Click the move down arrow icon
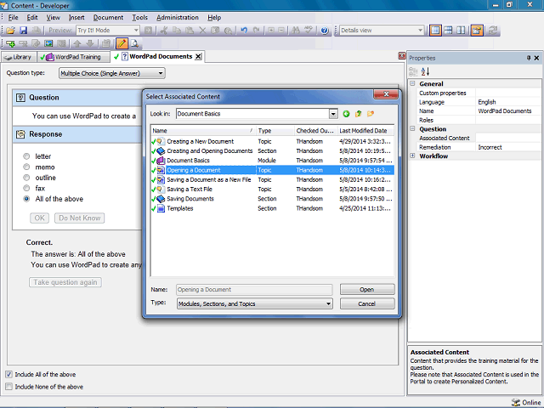This screenshot has width=544, height=408. point(90,43)
